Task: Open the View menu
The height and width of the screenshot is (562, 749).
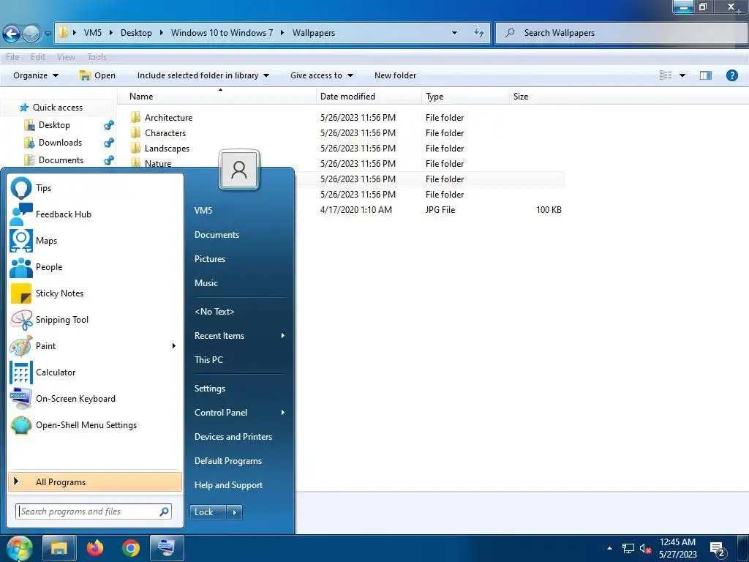Action: click(66, 57)
